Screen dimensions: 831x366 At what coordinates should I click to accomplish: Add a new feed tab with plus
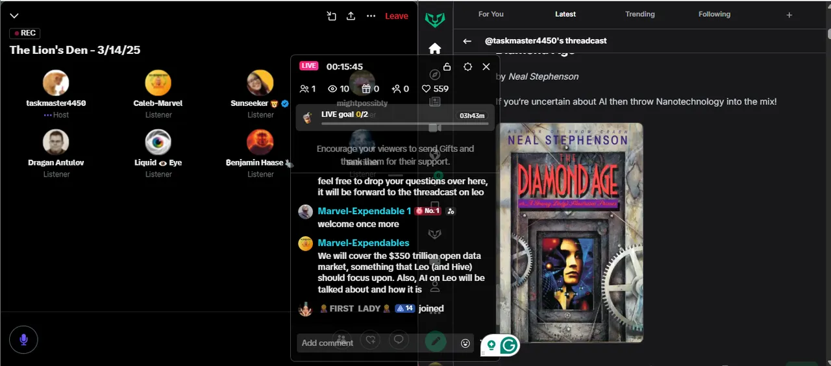pyautogui.click(x=789, y=15)
